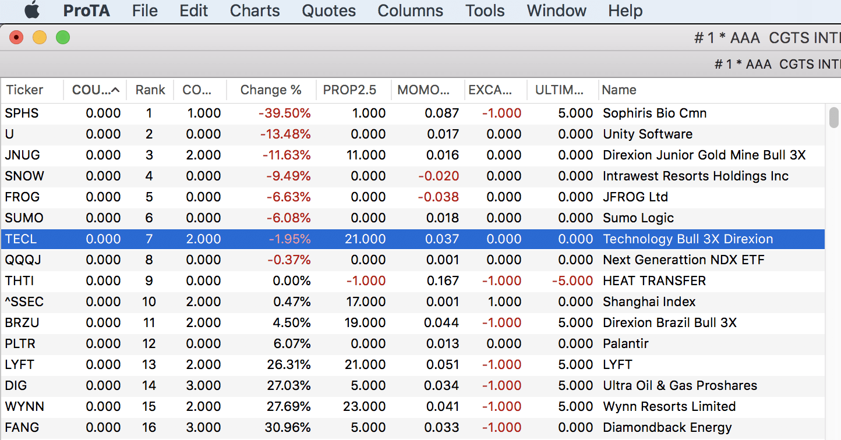The height and width of the screenshot is (440, 841).
Task: Sort by Name column header
Action: click(619, 90)
